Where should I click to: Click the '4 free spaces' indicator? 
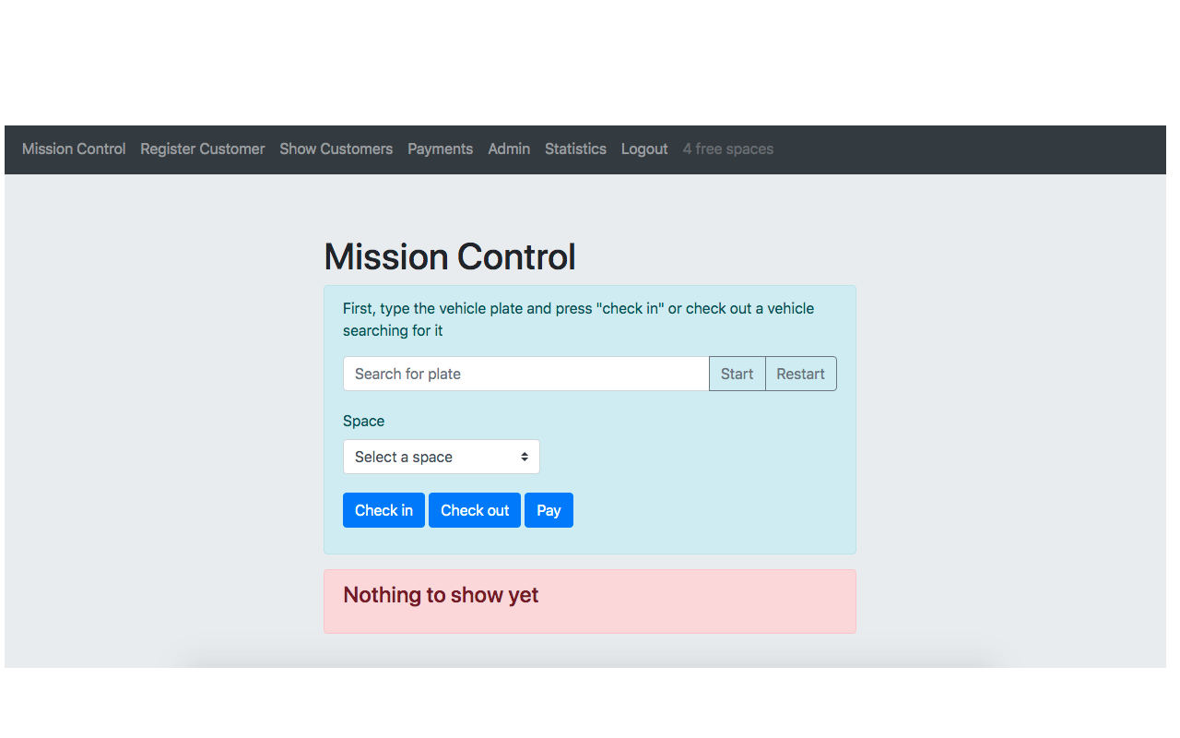727,149
